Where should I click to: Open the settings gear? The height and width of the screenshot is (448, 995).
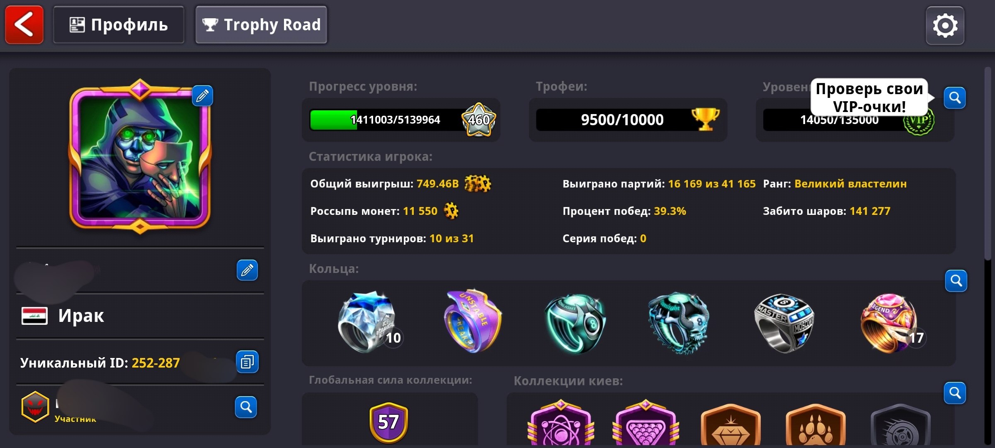point(945,26)
